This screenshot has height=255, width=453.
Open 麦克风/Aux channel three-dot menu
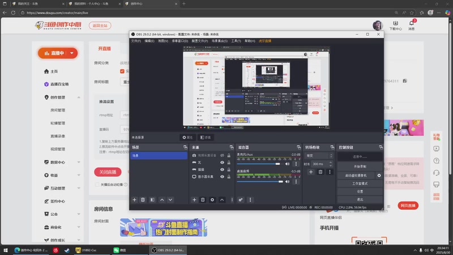coord(296,164)
